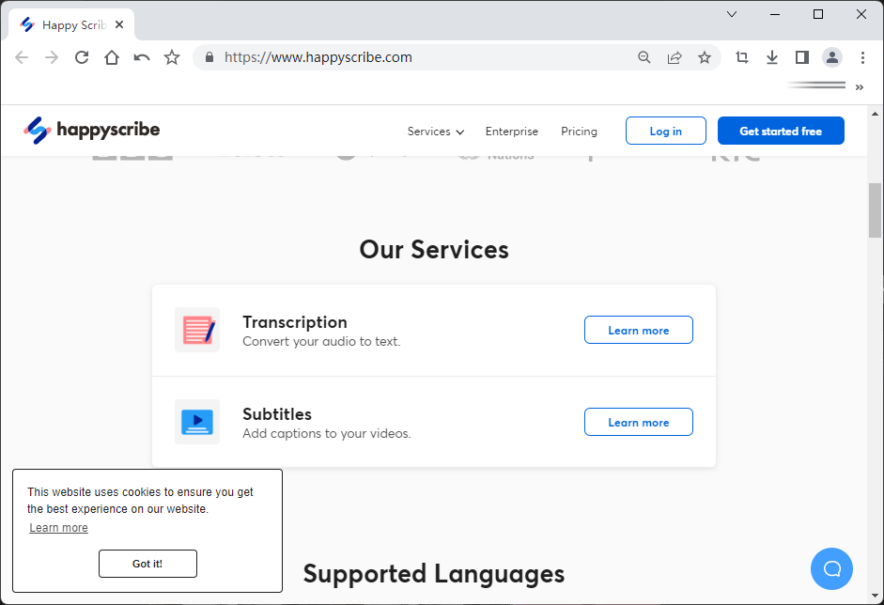Click Learn more beside Transcription
This screenshot has width=884, height=605.
click(639, 330)
